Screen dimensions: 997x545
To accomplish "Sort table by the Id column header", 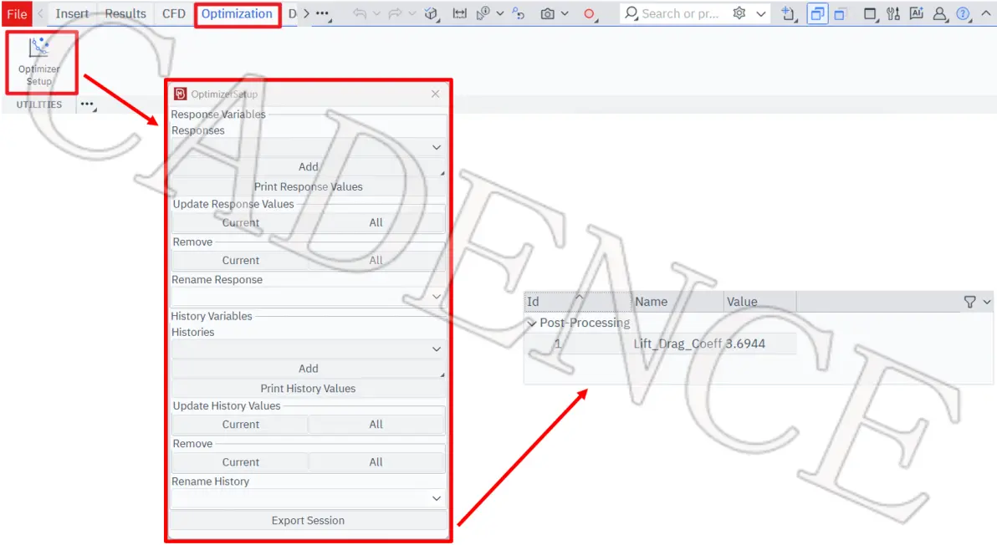I will (x=577, y=302).
